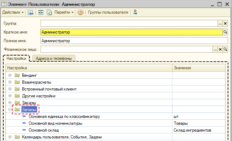Screen dimensions: 232x141
Task: Open Группа selection with ellipsis button
Action: 220,23
